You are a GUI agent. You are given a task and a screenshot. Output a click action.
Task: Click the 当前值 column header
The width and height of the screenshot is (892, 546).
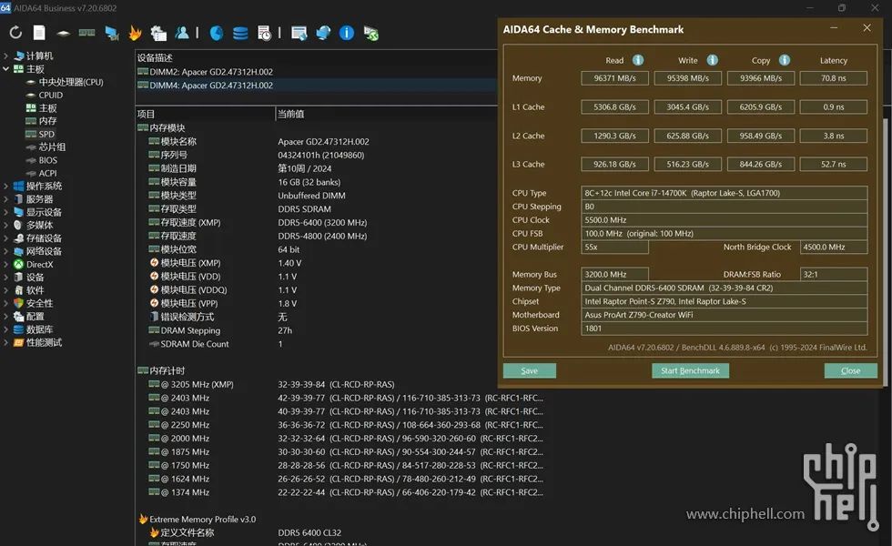point(386,114)
